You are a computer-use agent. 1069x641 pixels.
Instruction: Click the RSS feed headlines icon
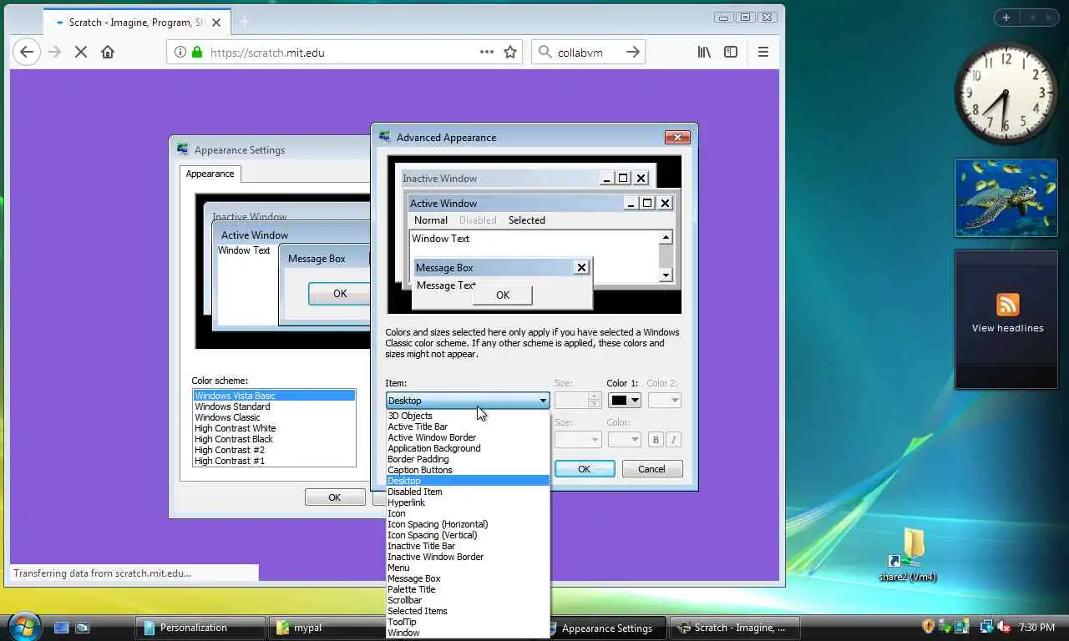pyautogui.click(x=1007, y=305)
